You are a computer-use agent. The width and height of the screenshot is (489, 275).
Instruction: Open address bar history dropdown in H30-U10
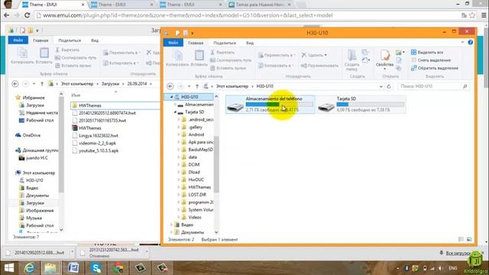[x=381, y=86]
